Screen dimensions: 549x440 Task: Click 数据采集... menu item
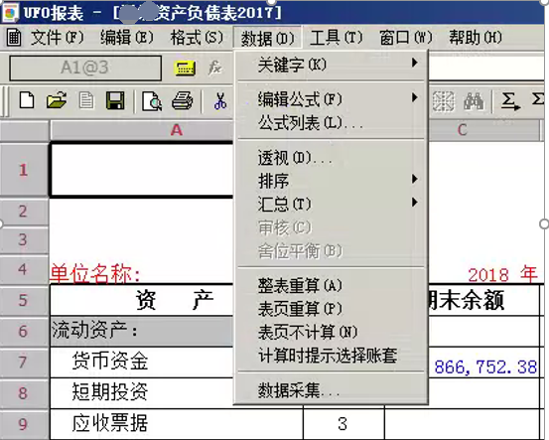tap(332, 389)
